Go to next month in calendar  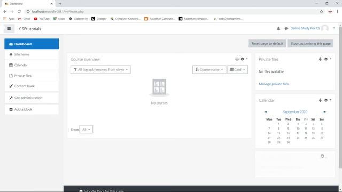[x=324, y=112]
